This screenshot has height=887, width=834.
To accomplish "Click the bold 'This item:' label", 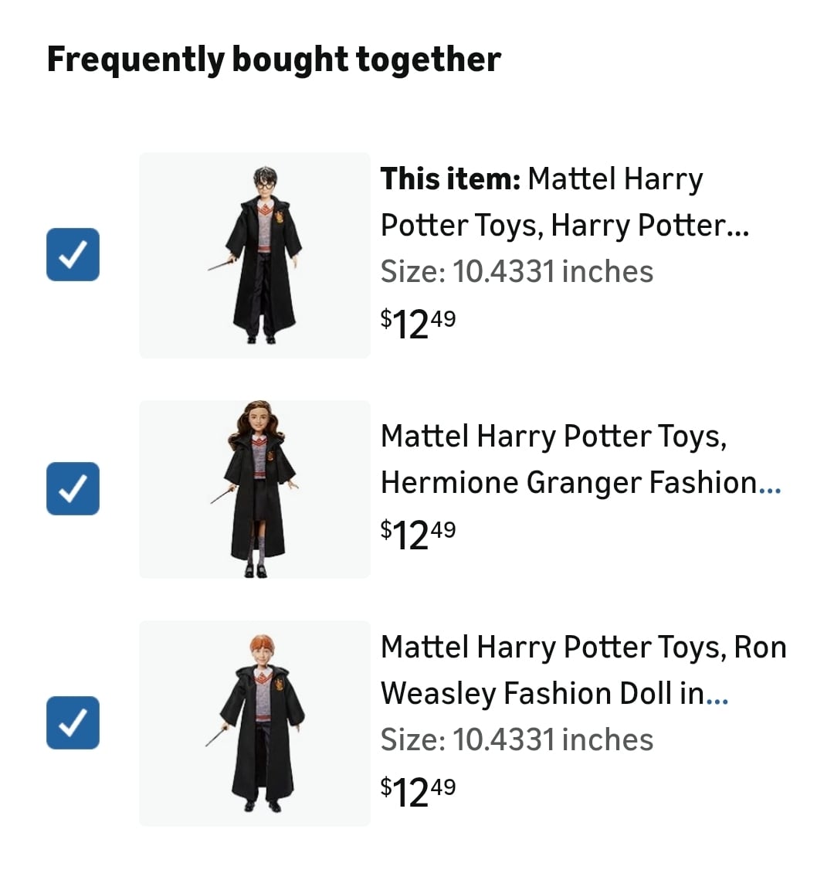I will coord(450,179).
